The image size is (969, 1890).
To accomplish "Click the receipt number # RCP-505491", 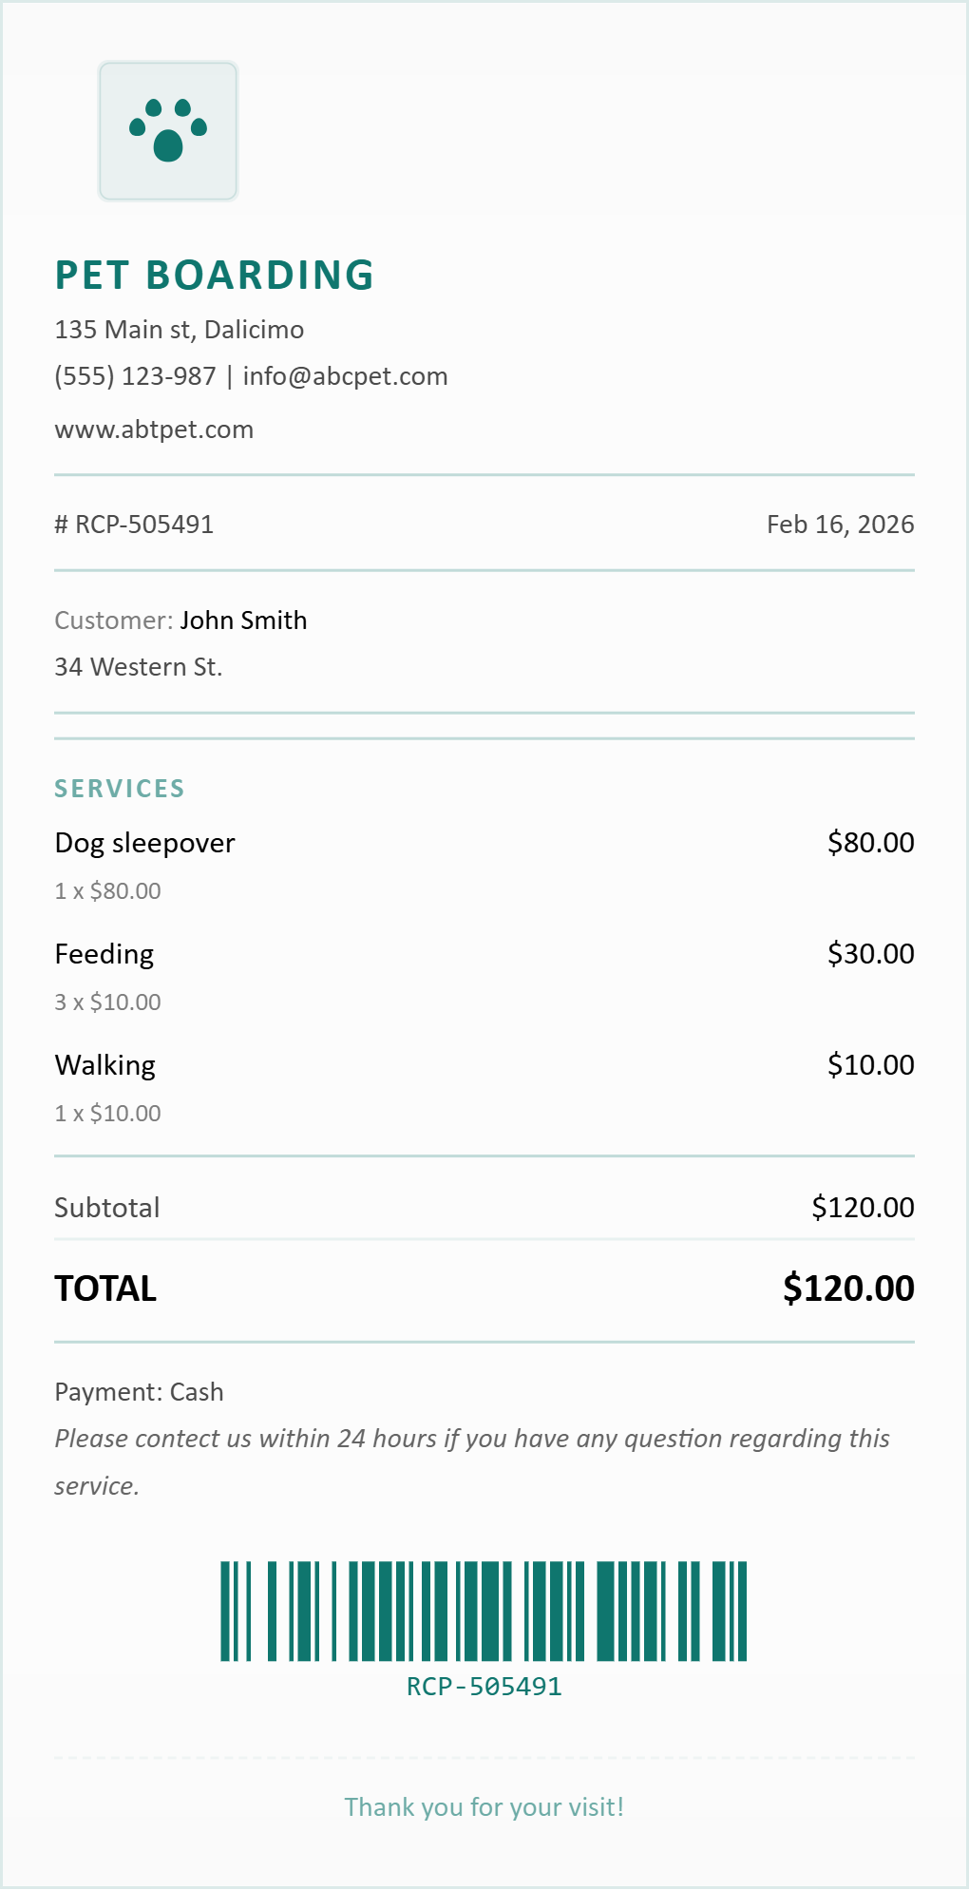I will point(134,525).
